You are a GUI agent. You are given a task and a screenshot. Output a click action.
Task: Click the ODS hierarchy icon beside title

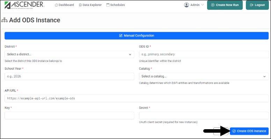tap(4, 20)
